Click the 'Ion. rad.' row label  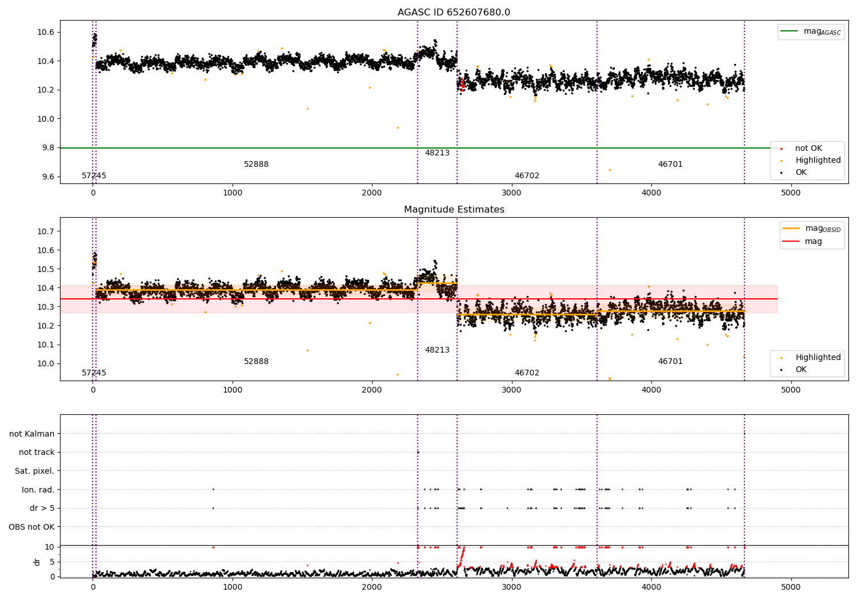click(x=38, y=490)
